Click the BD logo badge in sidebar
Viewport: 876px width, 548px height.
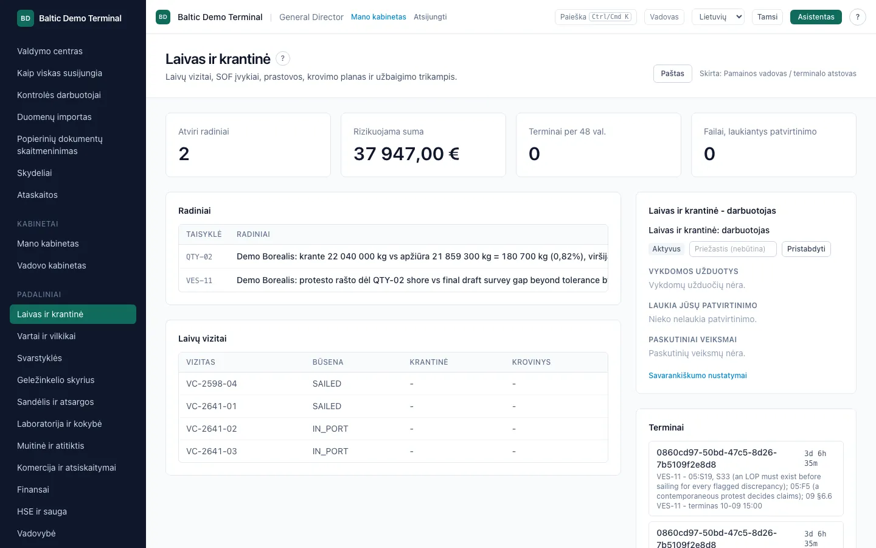[x=26, y=18]
